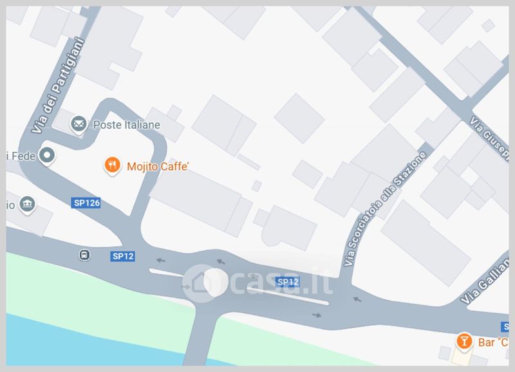Click the Fede place pin marker

[46, 155]
